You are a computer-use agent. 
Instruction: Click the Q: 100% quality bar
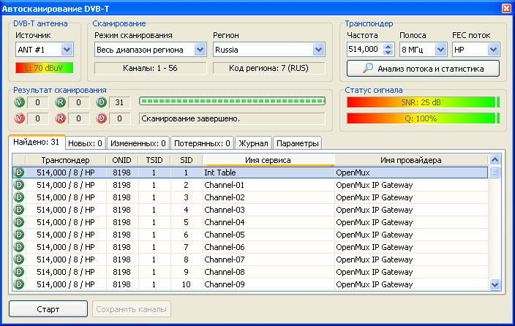tap(423, 118)
